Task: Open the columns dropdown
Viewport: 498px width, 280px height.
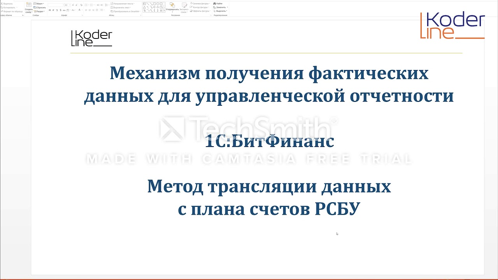Action: (102, 10)
